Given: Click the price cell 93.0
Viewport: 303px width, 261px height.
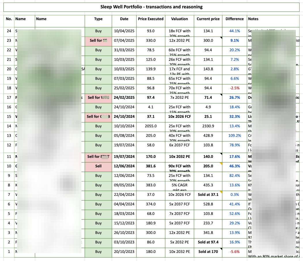Looking at the screenshot, I should 151,32.
